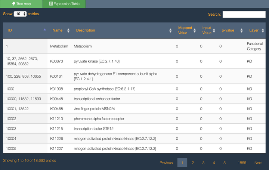The width and height of the screenshot is (269, 170).
Task: Switch to the Expression Table tab
Action: (64, 4)
